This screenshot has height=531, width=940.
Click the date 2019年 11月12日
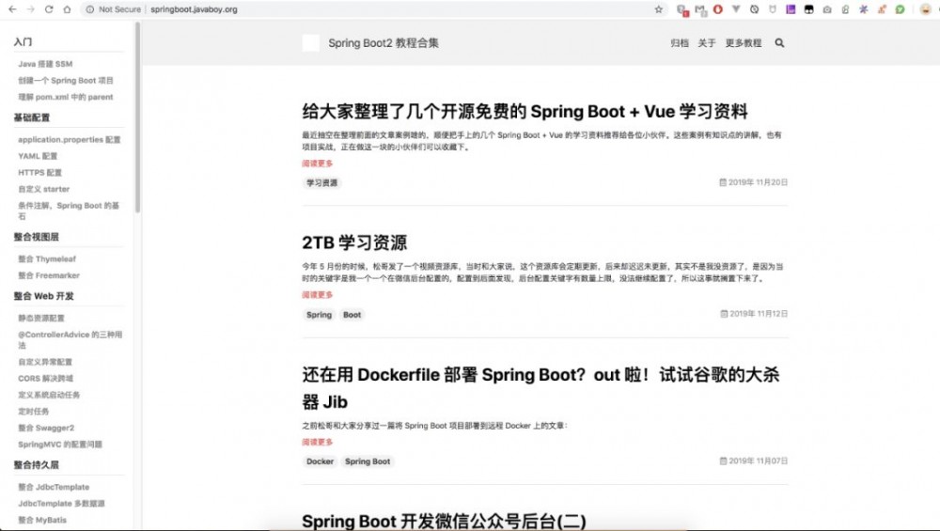coord(754,314)
